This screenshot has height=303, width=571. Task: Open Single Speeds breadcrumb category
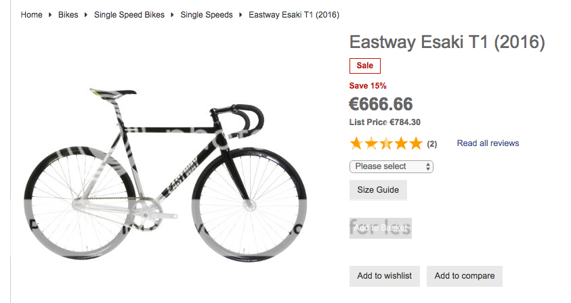[207, 15]
